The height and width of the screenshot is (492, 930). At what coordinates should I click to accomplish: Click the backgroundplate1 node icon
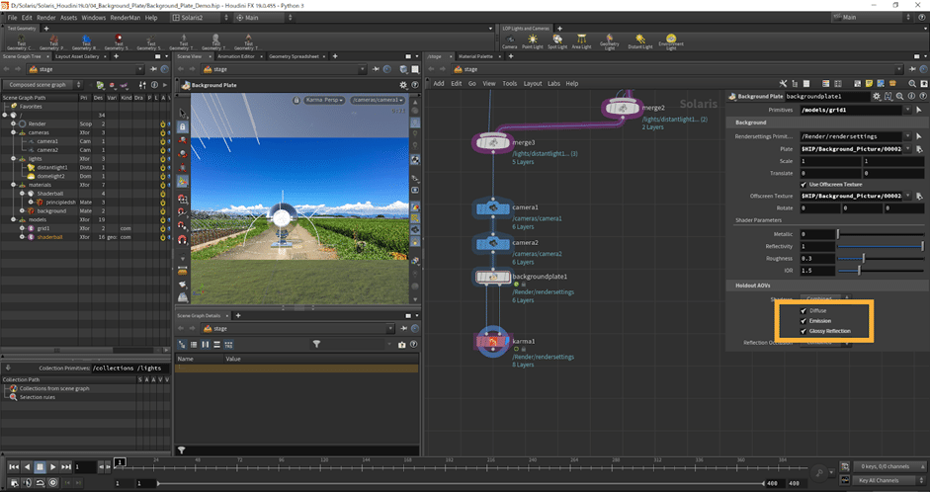pyautogui.click(x=491, y=279)
